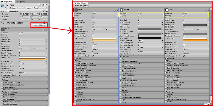This screenshot has height=106, width=213.
Task: Open Simulation Space dropdown in Flare column
Action: [105, 45]
